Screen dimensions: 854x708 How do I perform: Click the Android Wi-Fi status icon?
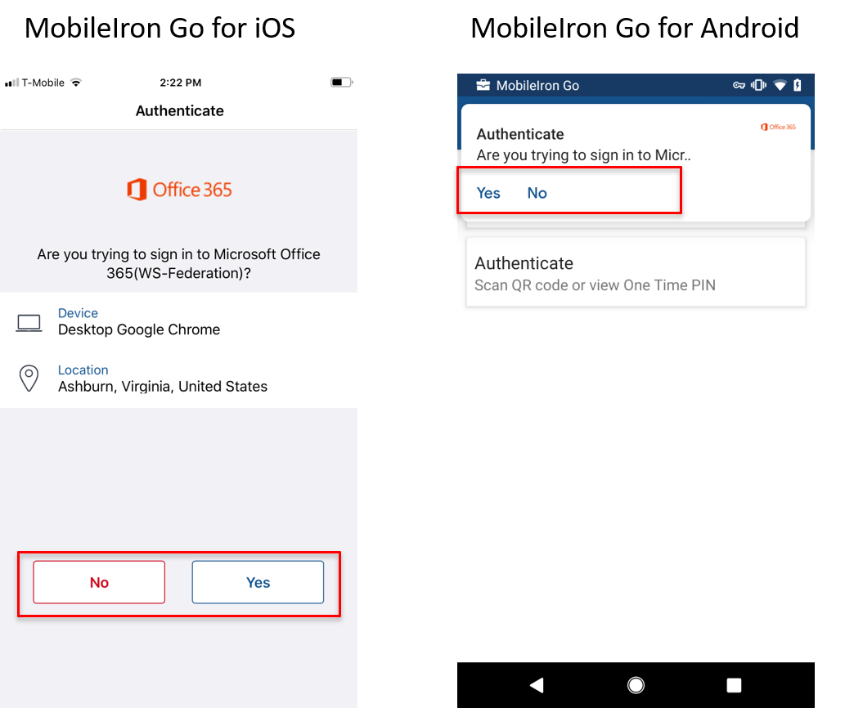coord(780,85)
